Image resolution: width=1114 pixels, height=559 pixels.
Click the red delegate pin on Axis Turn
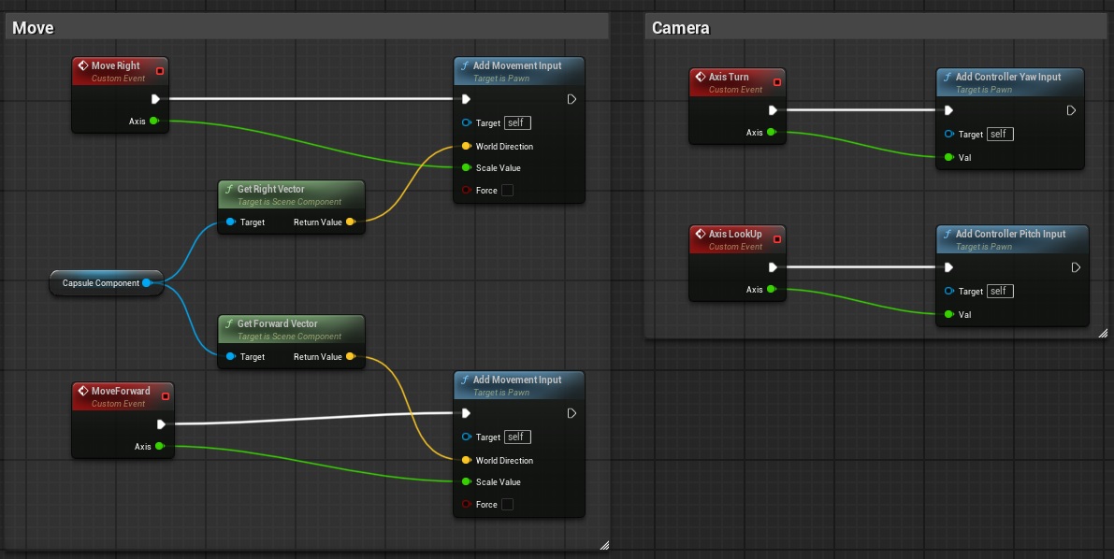777,81
